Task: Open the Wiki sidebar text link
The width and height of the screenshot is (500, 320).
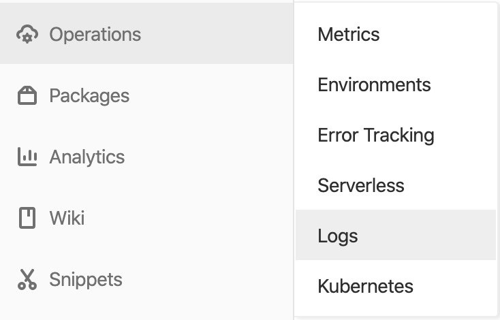Action: click(67, 218)
